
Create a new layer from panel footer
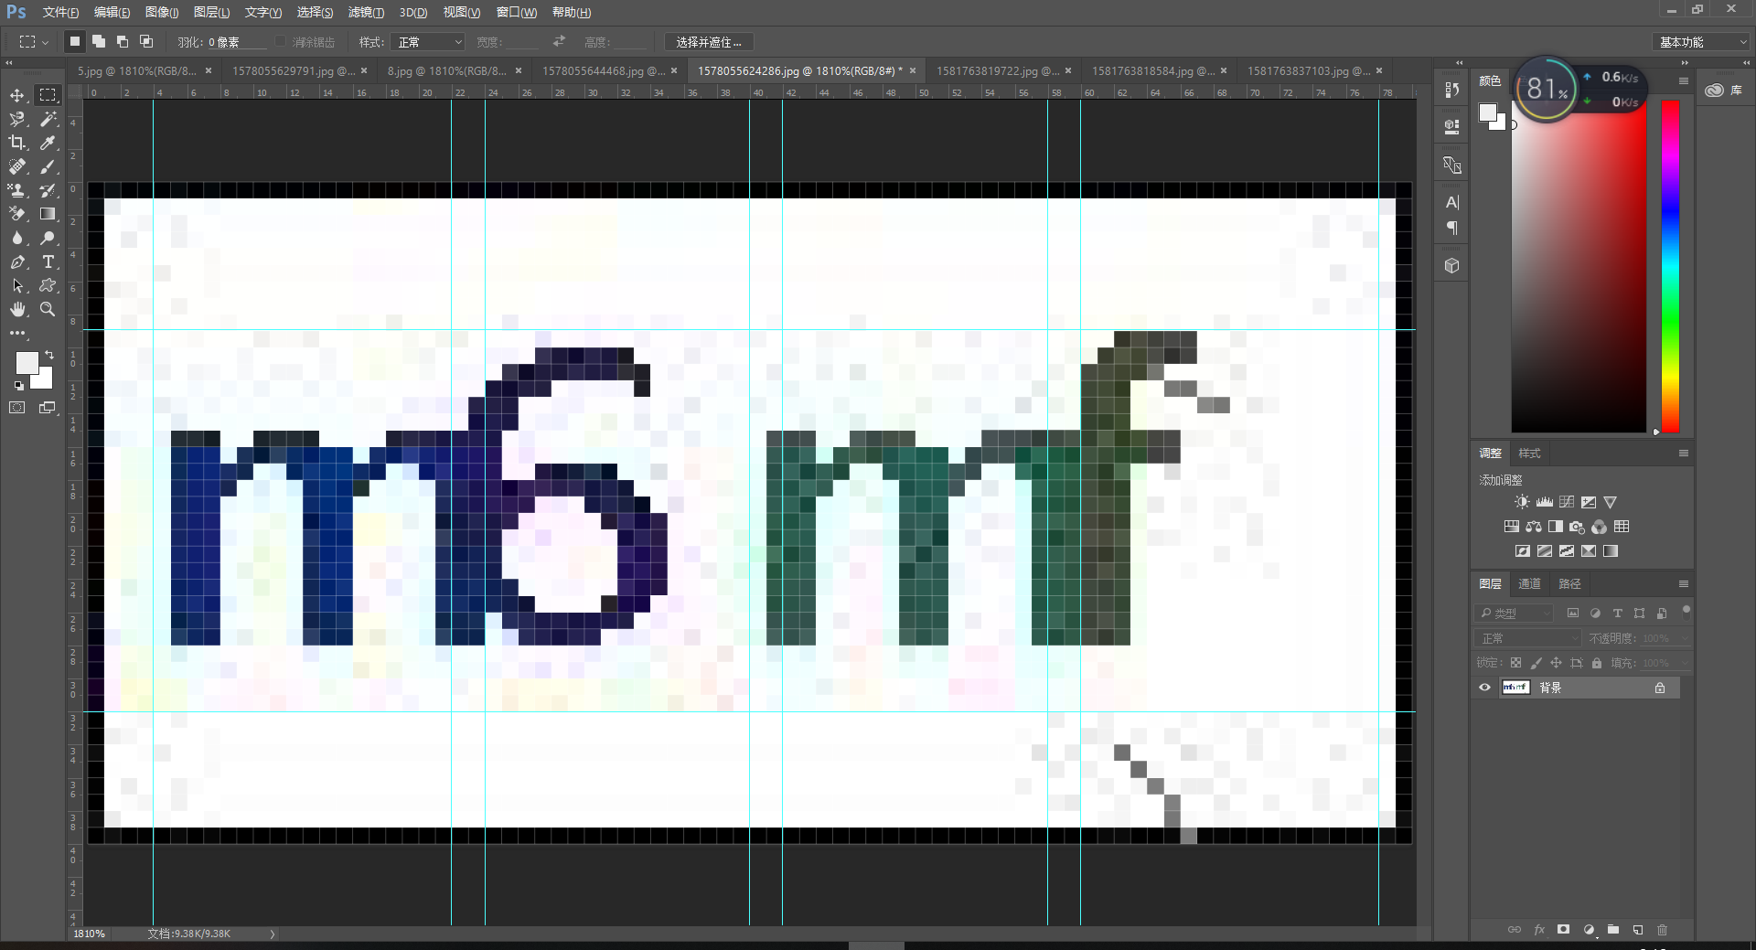click(1638, 929)
